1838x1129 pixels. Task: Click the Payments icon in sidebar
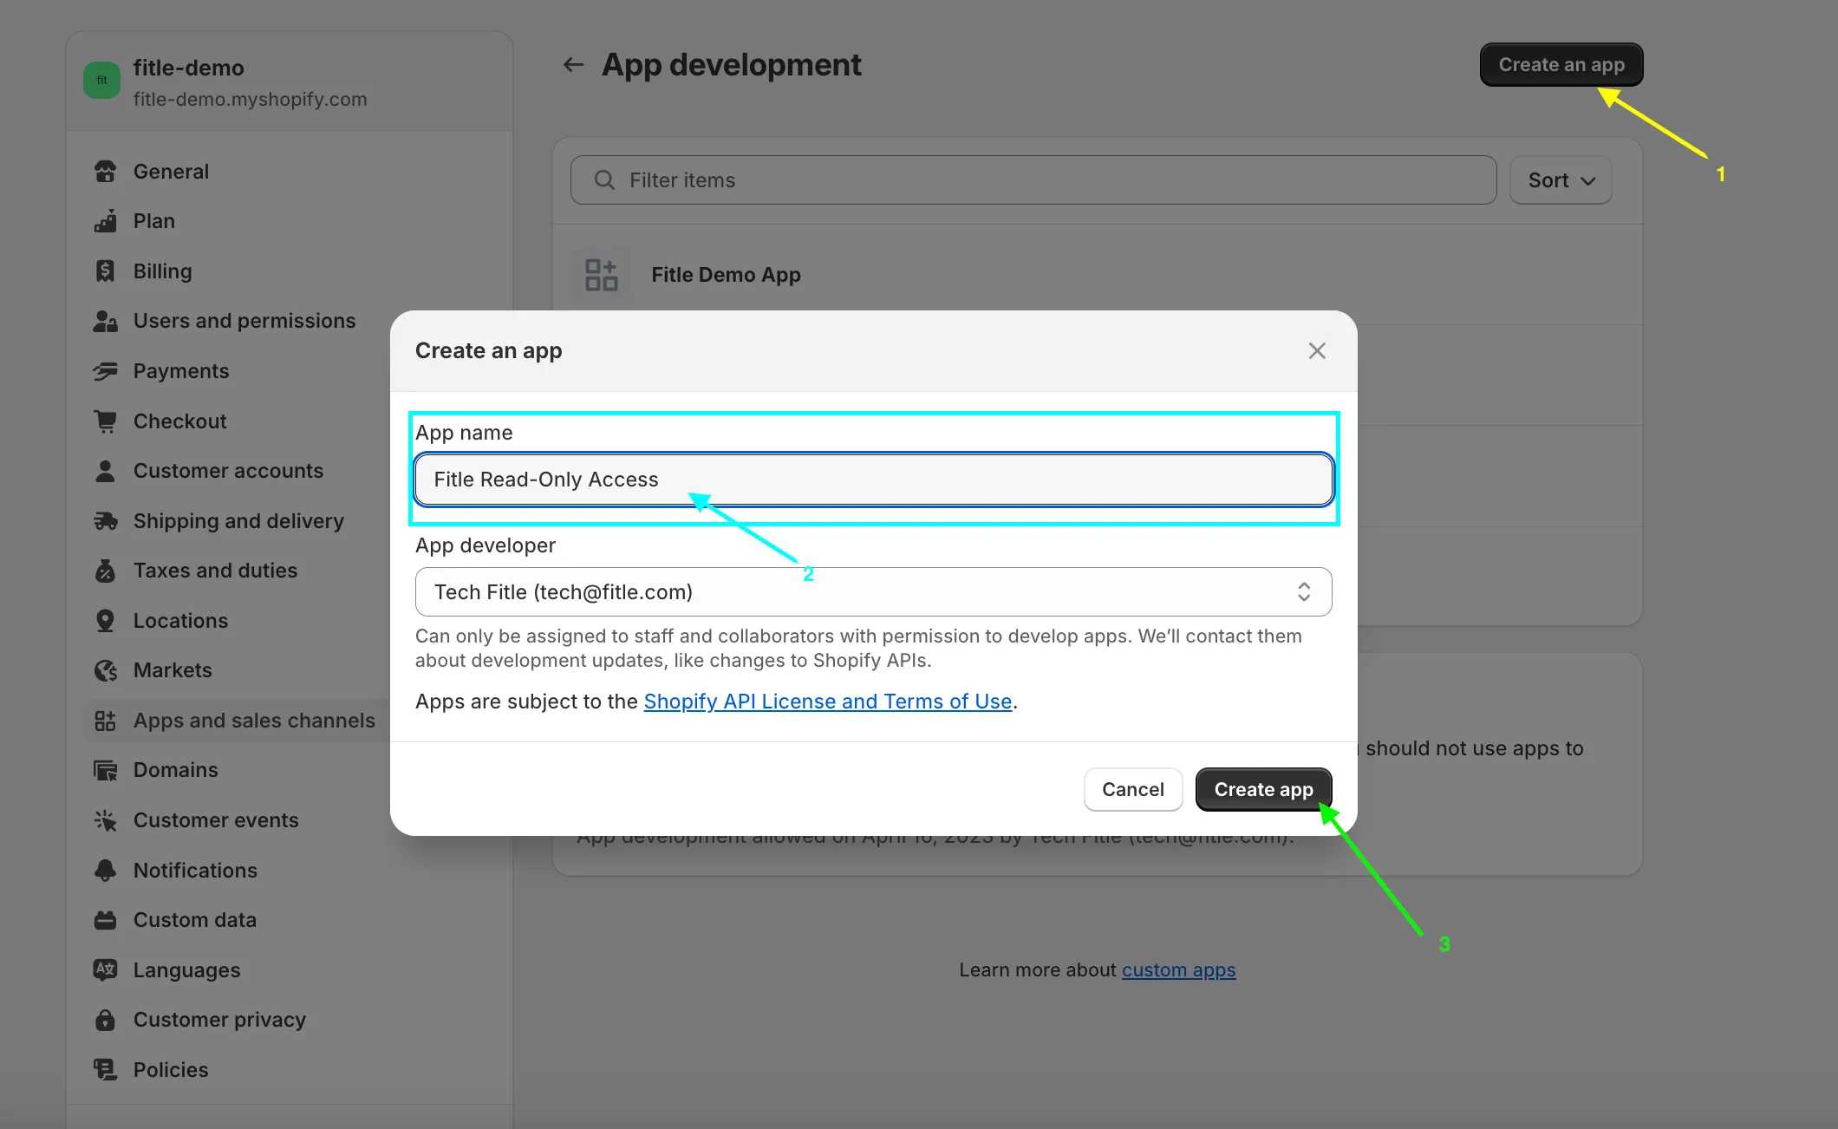coord(105,370)
